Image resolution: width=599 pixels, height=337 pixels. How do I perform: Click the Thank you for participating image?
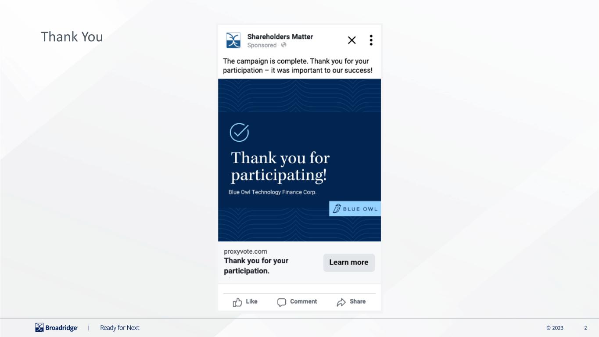pos(299,160)
